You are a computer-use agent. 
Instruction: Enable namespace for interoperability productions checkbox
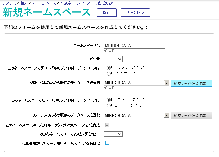[x=107, y=143]
